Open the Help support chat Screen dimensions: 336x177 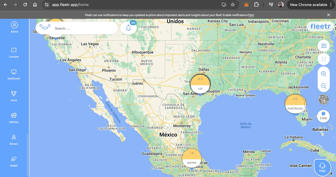coord(322,168)
